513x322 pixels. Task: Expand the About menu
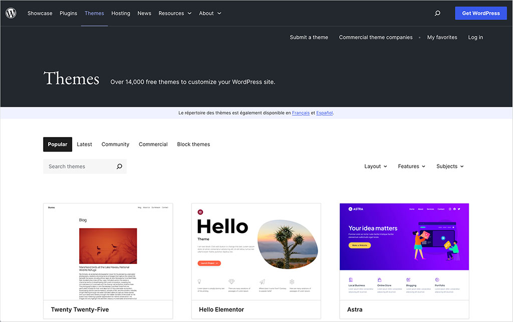pos(210,13)
